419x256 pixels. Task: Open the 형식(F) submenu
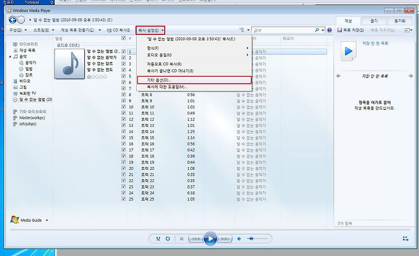pos(194,48)
